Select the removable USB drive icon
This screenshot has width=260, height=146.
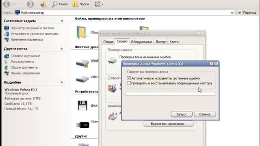click(82, 125)
